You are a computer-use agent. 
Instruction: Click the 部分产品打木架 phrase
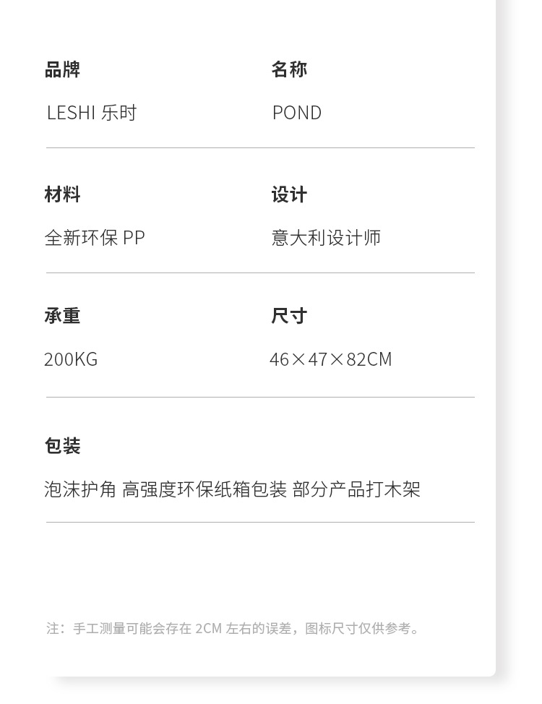tap(356, 489)
